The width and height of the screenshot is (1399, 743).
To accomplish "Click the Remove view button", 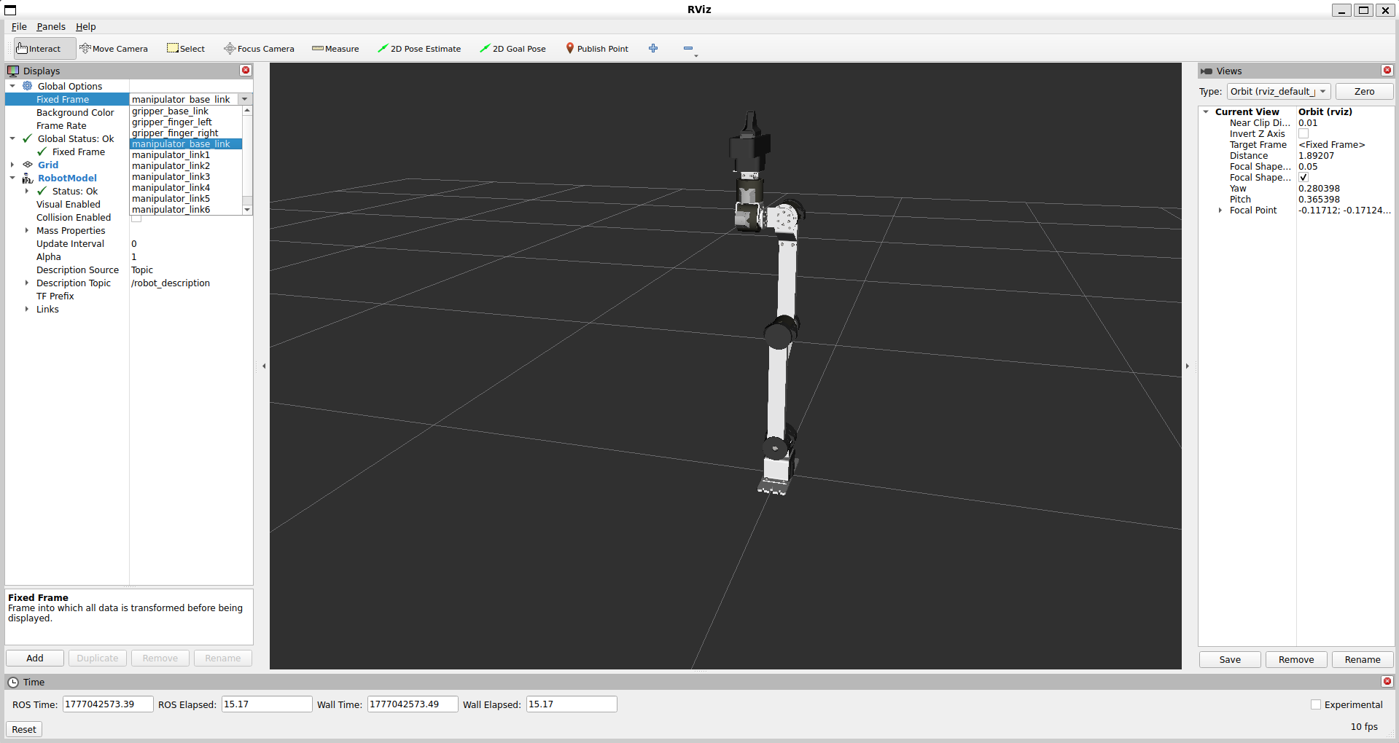I will pyautogui.click(x=1296, y=659).
